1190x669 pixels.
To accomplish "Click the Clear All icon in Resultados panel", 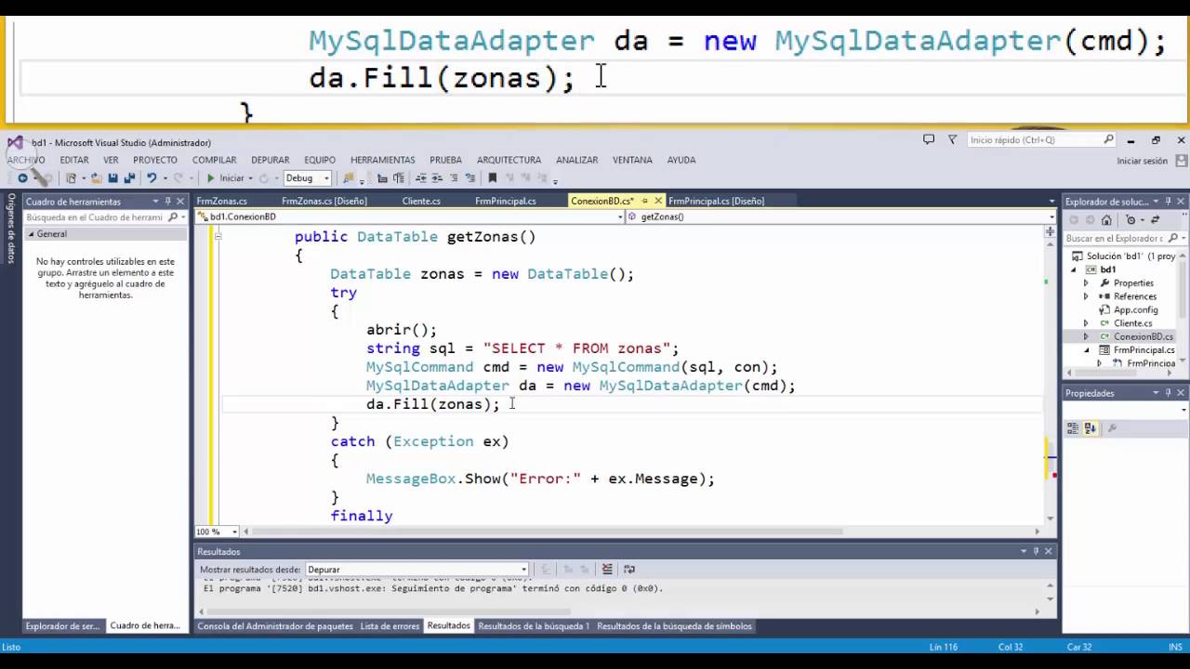I will (x=607, y=569).
